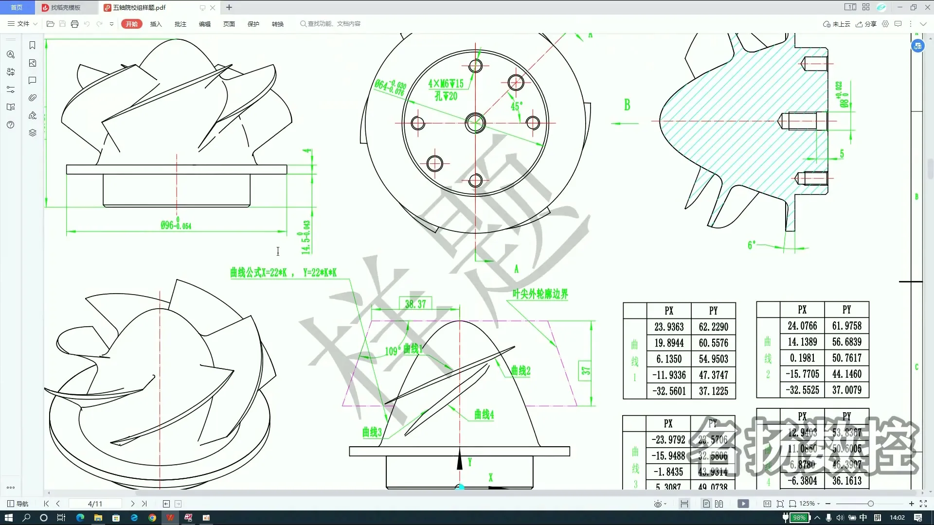The height and width of the screenshot is (525, 934).
Task: Switch to the 批注 ribbon tab
Action: click(x=180, y=23)
